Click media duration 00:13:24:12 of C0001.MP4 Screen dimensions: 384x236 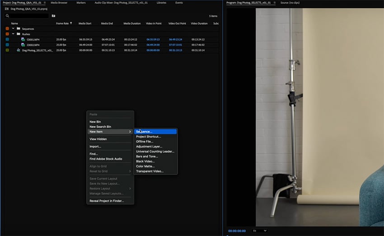[131, 39]
